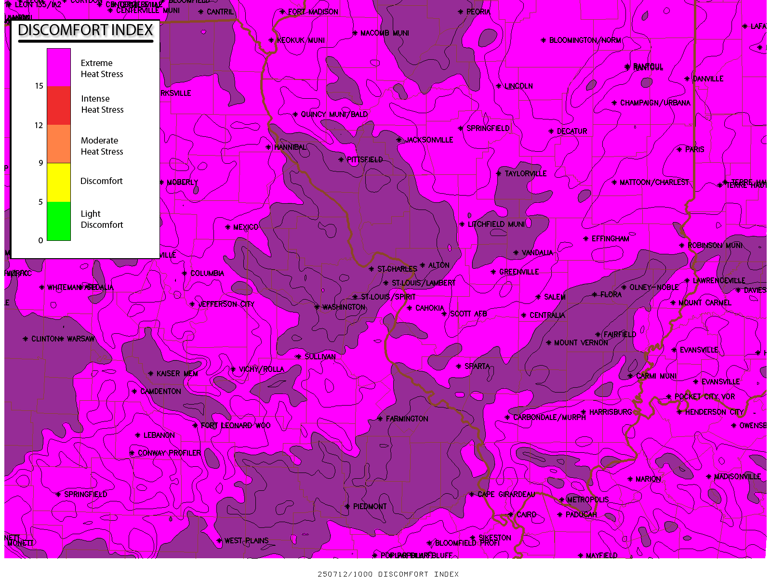Click the GREENVILLE station label
The width and height of the screenshot is (771, 578).
519,272
